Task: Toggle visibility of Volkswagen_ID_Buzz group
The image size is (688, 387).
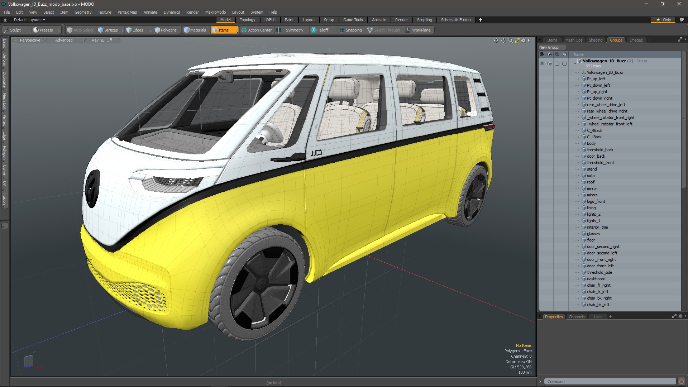Action: click(542, 63)
